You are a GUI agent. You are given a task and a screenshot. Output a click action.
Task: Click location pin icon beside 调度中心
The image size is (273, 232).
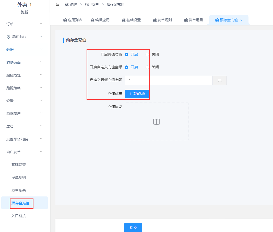(8, 37)
